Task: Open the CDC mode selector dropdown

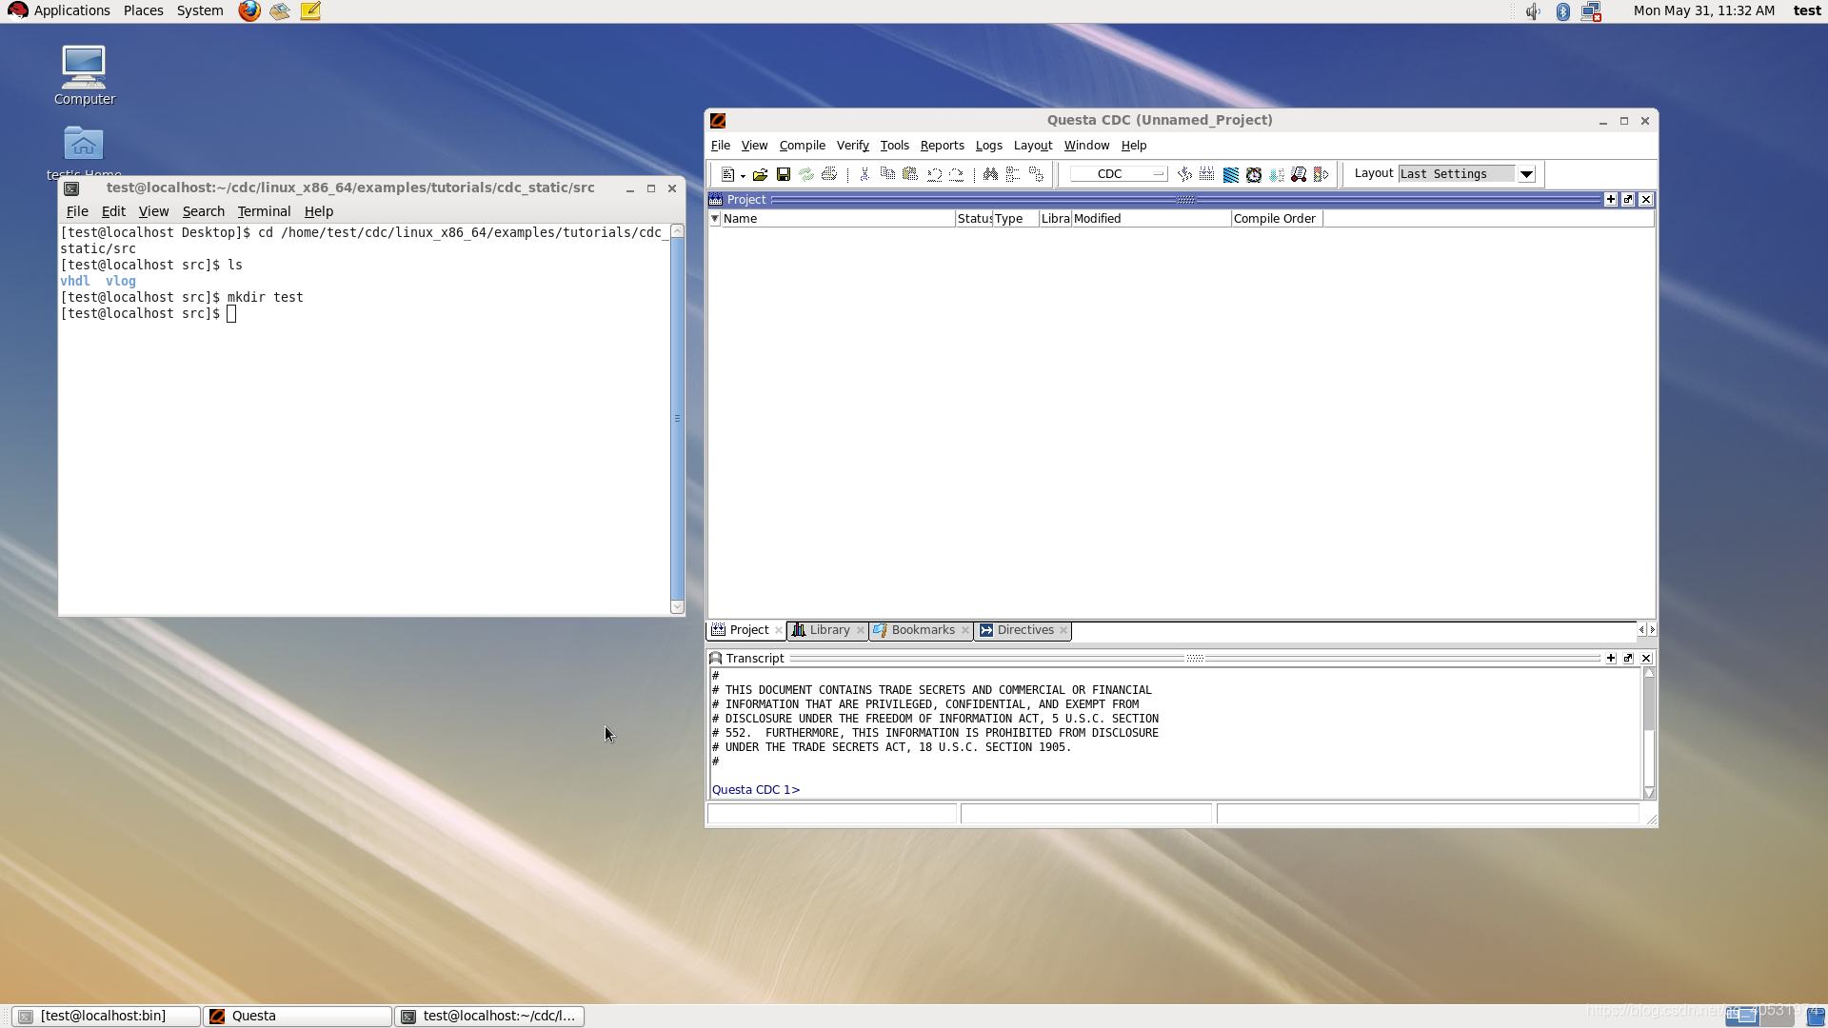Action: click(1119, 174)
